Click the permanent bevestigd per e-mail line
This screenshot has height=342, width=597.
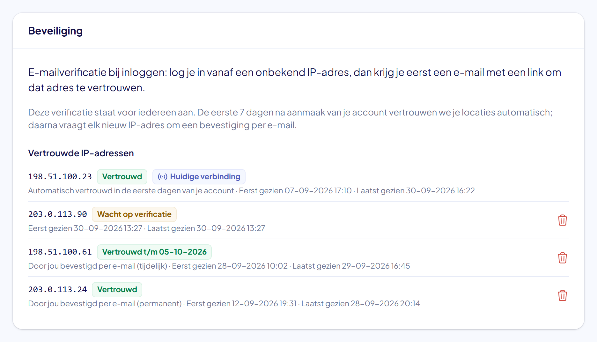pyautogui.click(x=224, y=304)
